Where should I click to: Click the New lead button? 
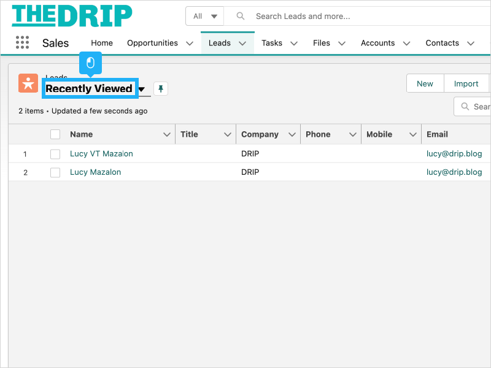(425, 83)
